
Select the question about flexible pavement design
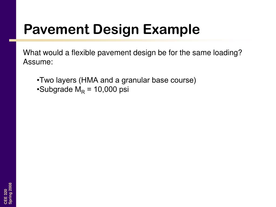click(x=133, y=53)
